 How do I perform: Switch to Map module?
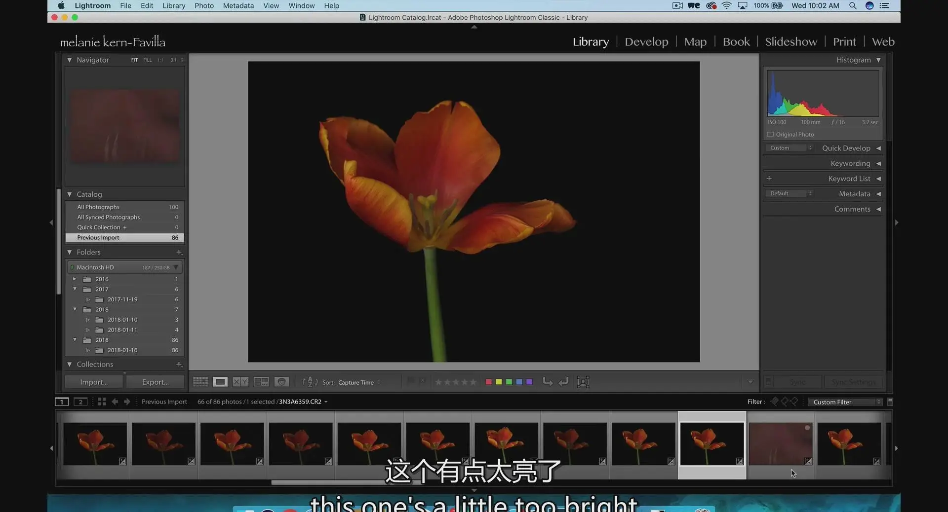[x=695, y=42]
